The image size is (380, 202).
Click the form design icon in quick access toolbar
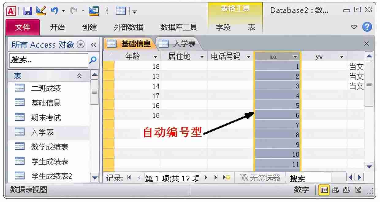[x=94, y=11]
